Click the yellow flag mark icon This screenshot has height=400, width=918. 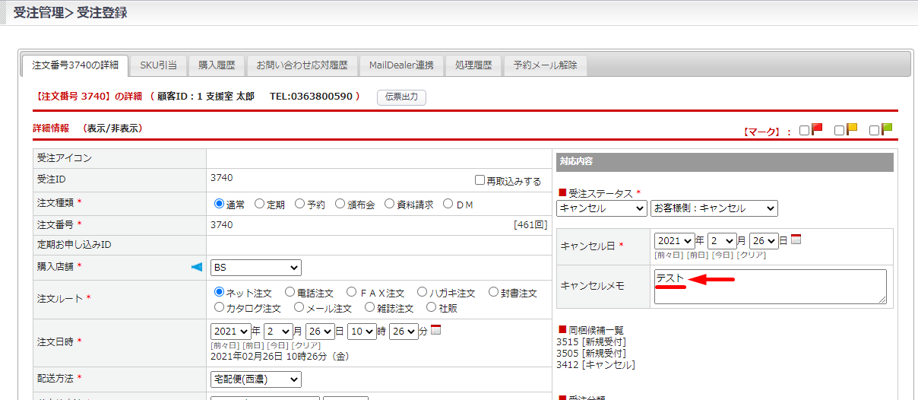[853, 129]
